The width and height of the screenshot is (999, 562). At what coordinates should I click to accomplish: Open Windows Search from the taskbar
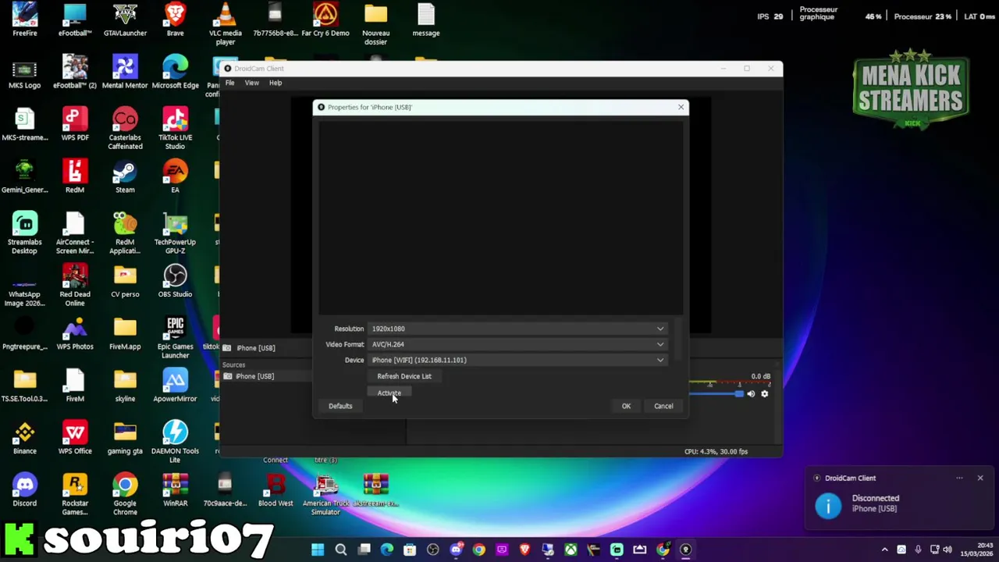coord(341,550)
